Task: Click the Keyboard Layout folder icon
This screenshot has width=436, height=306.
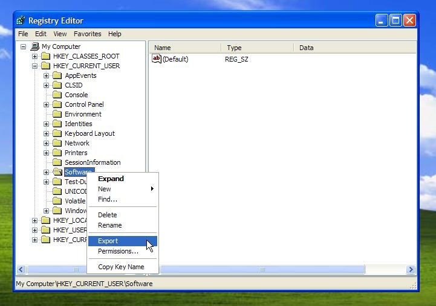Action: [x=57, y=133]
